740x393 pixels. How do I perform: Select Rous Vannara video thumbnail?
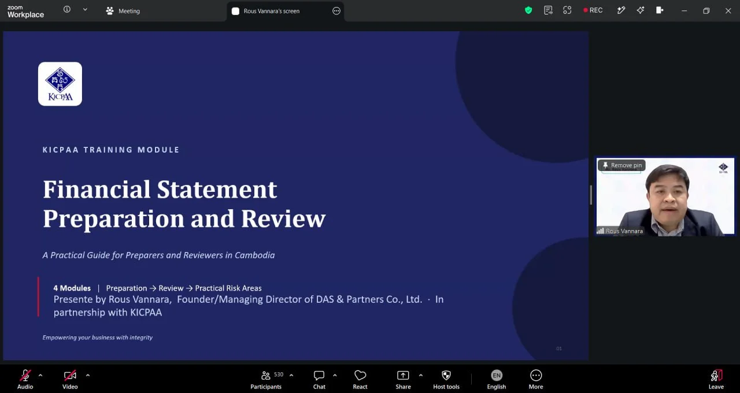(x=665, y=196)
